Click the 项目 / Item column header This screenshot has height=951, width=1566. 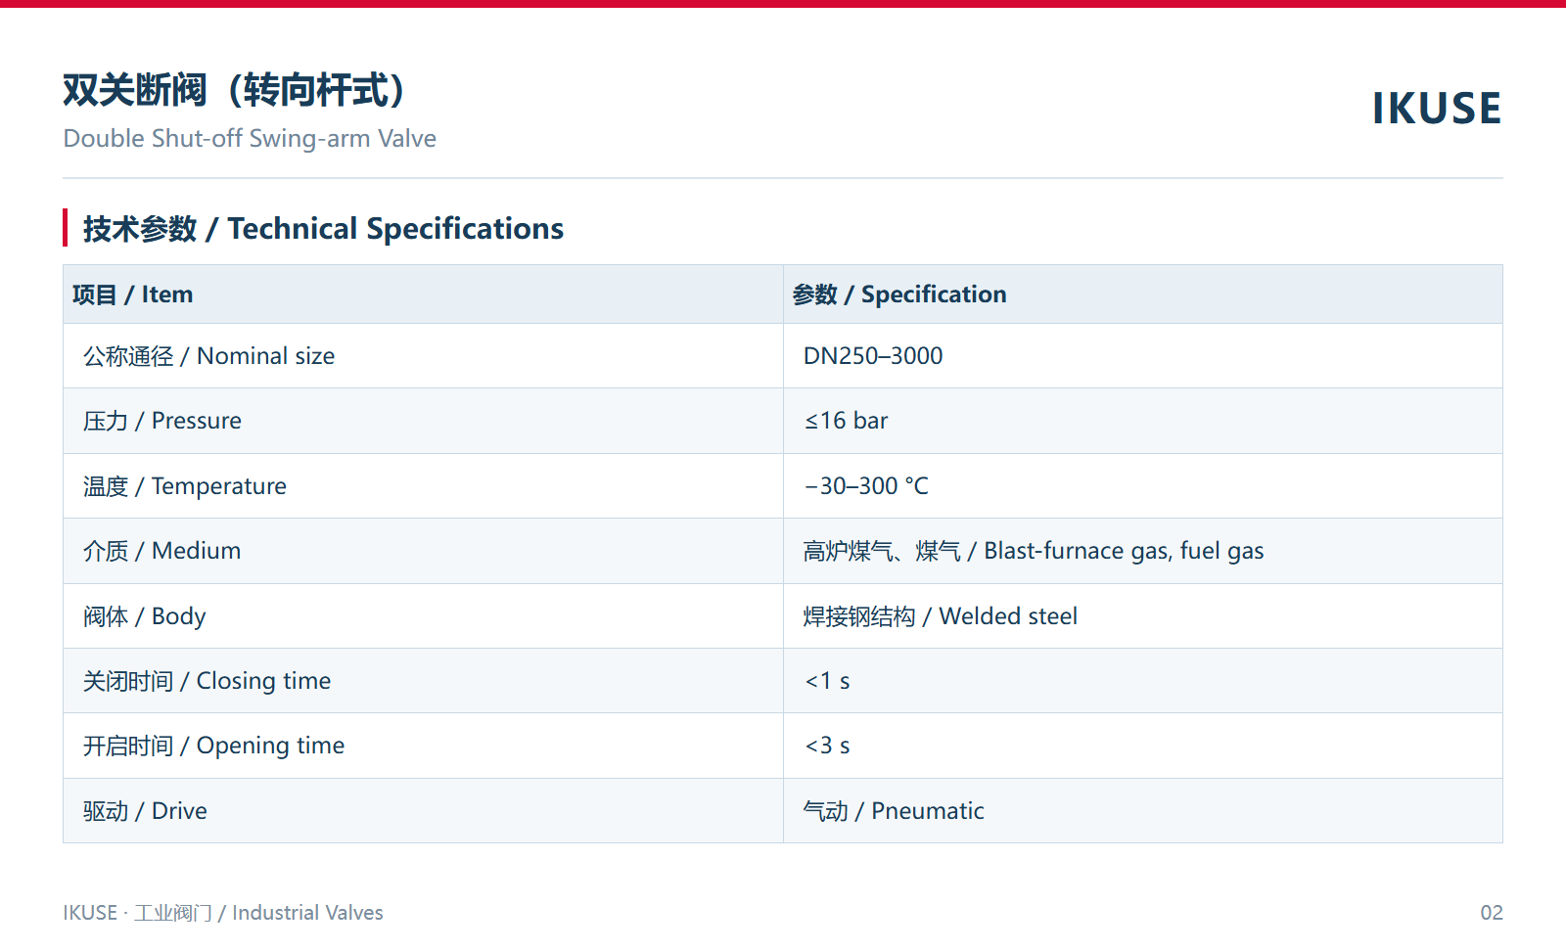coord(423,294)
